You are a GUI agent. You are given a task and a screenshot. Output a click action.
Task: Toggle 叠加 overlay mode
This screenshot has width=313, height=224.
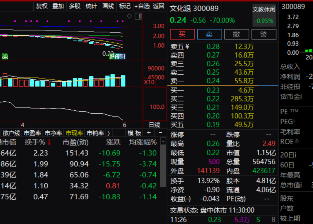(58, 6)
